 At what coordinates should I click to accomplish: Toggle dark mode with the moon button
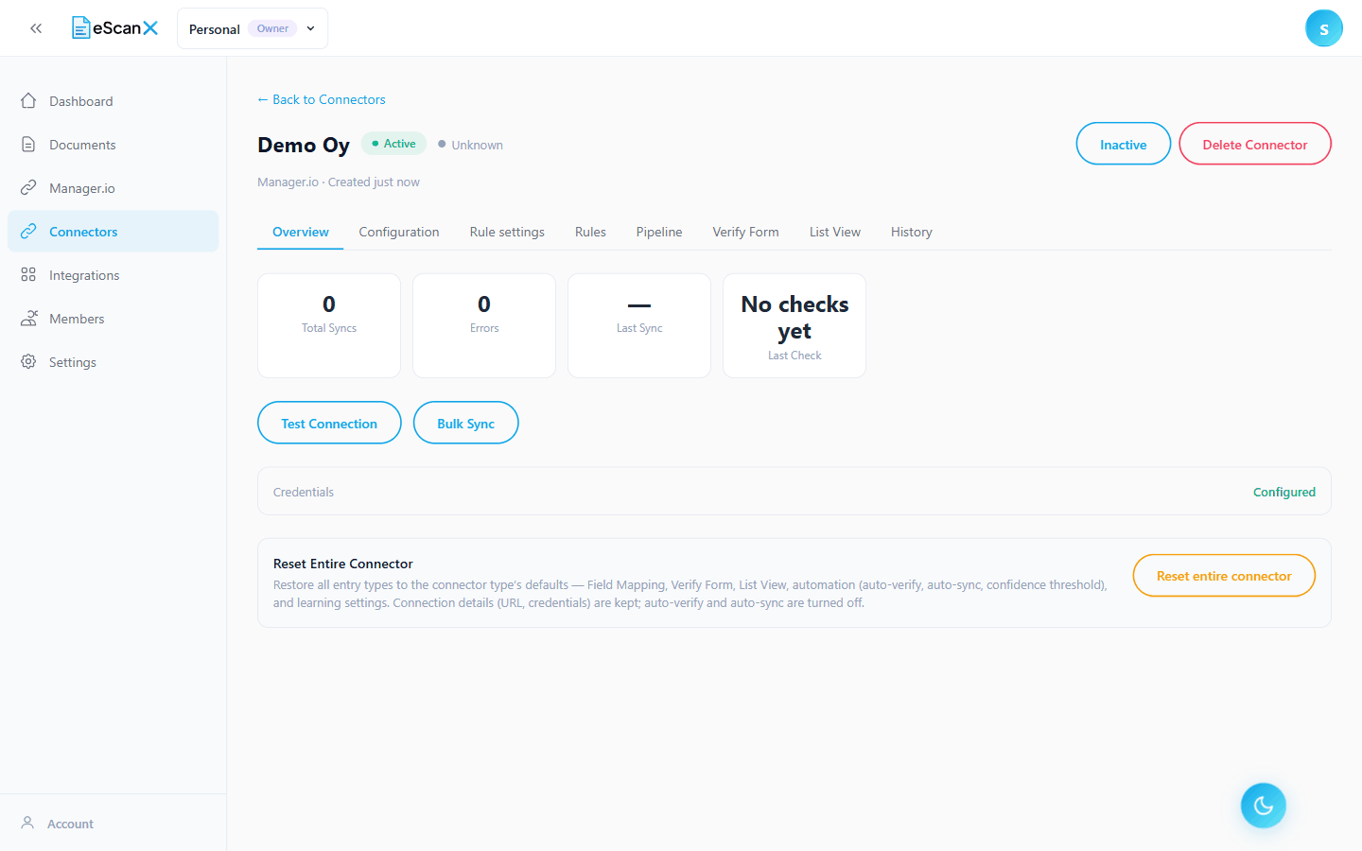coord(1263,806)
